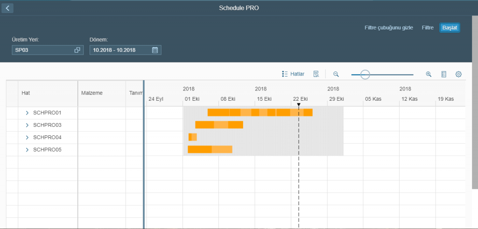Viewport: 478px width, 229px height.
Task: Open value help icon for Üretim Yeri
Action: tap(77, 50)
